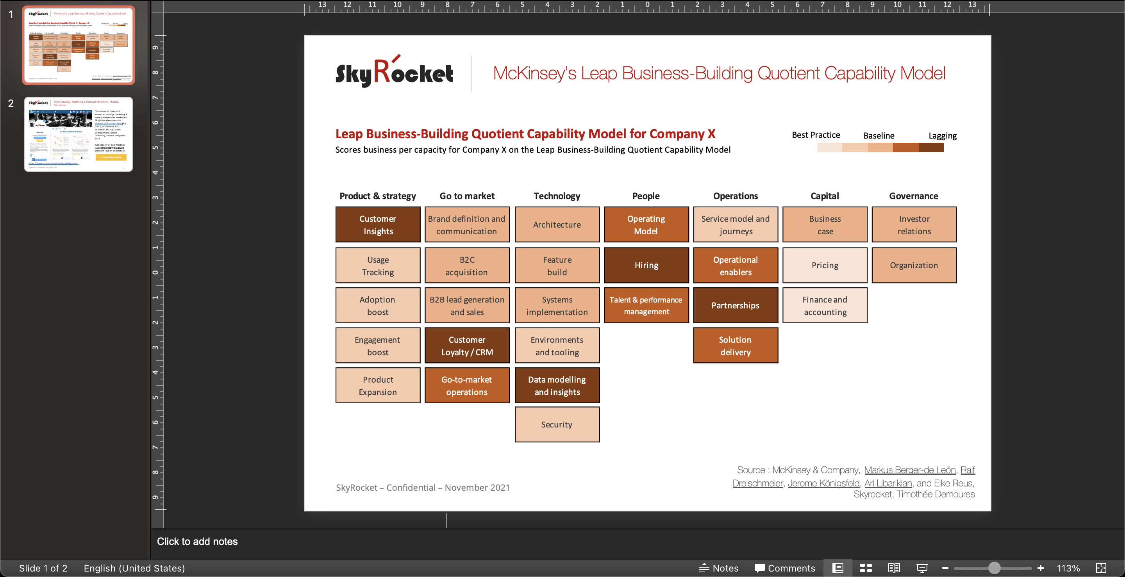Open Jerome Königsfeld link
Image resolution: width=1125 pixels, height=577 pixels.
click(823, 483)
